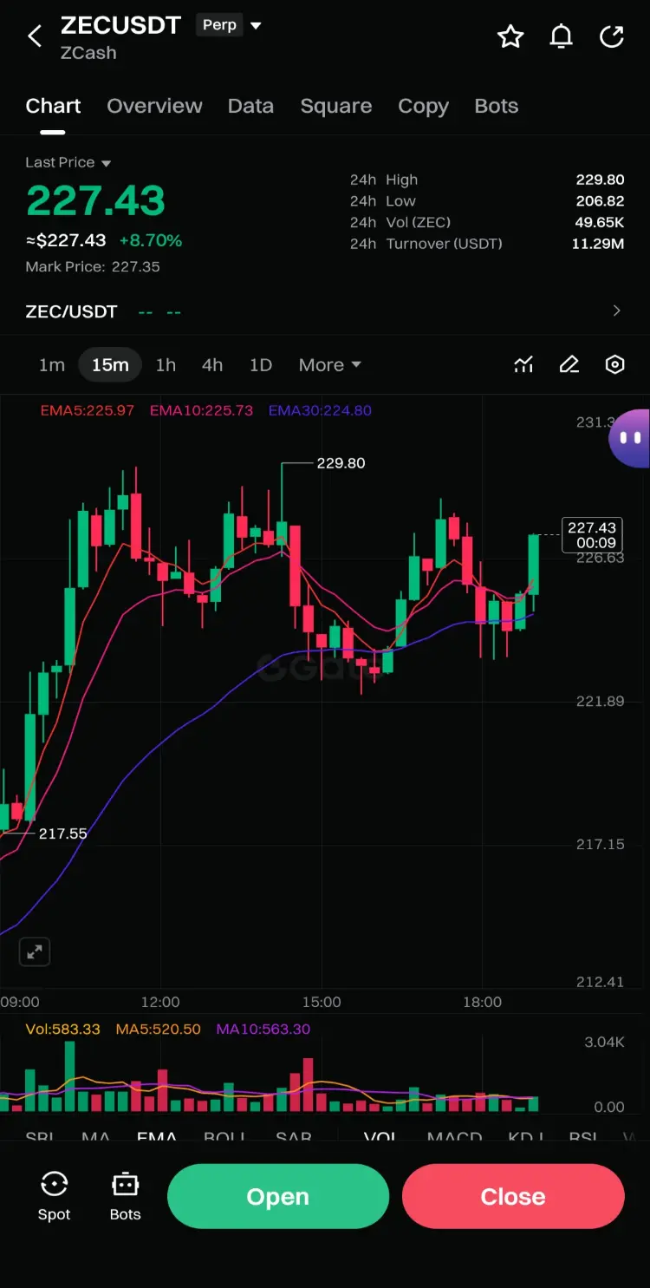Add ZECUSDT to favorites with star icon

[x=510, y=36]
